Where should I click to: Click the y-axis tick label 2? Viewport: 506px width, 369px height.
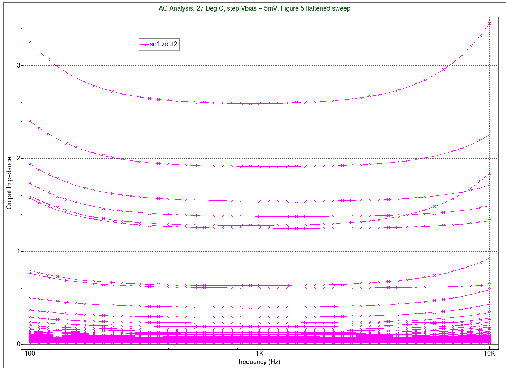pos(19,158)
